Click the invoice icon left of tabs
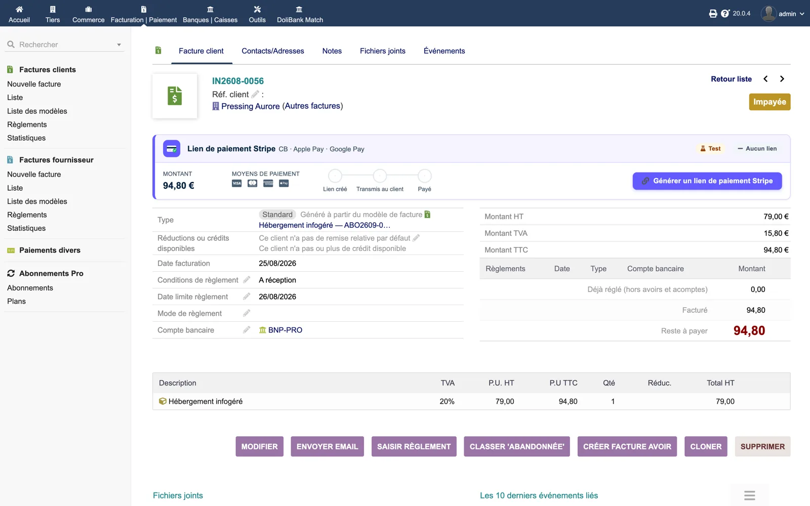This screenshot has width=810, height=506. [x=158, y=51]
